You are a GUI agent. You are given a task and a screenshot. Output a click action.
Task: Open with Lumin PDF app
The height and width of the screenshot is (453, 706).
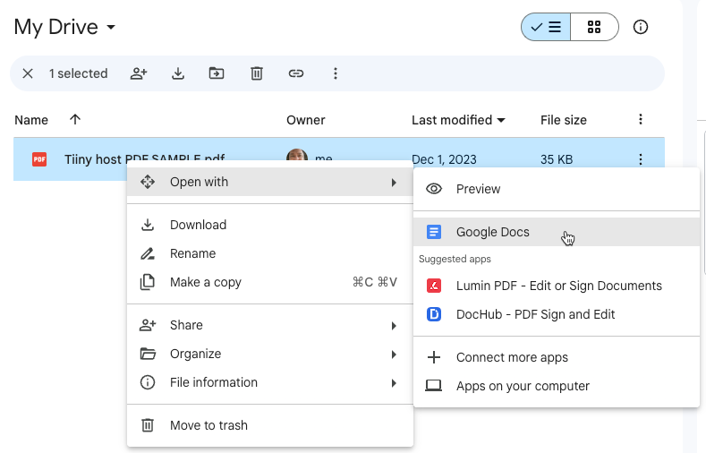point(557,286)
